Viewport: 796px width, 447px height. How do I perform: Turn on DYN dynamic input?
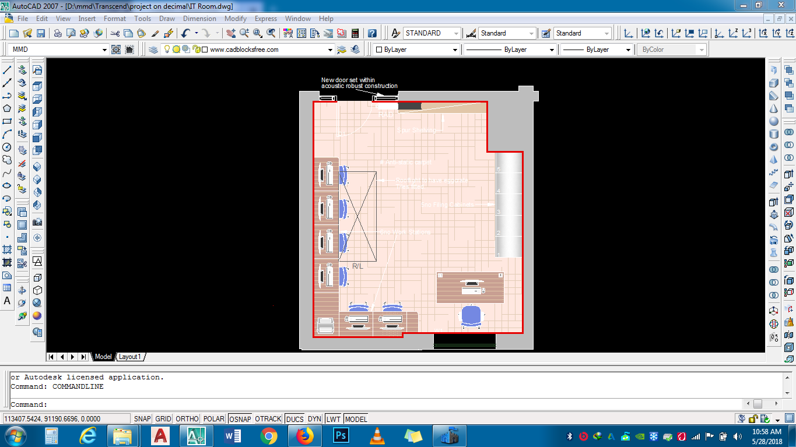coord(314,418)
